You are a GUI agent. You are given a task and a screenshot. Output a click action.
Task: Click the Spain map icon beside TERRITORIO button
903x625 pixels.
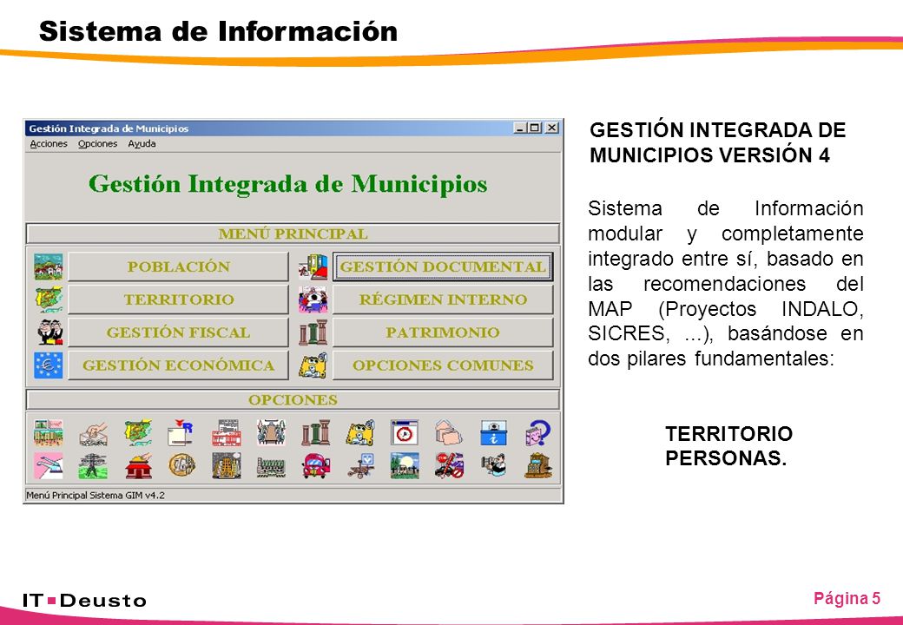pos(49,299)
